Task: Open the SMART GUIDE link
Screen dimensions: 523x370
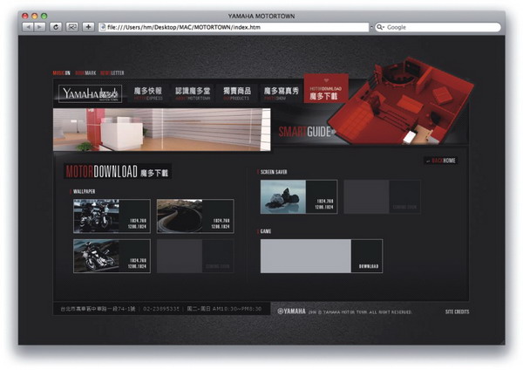Action: tap(307, 132)
